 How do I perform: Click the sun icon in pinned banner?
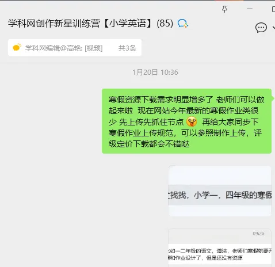pyautogui.click(x=17, y=47)
